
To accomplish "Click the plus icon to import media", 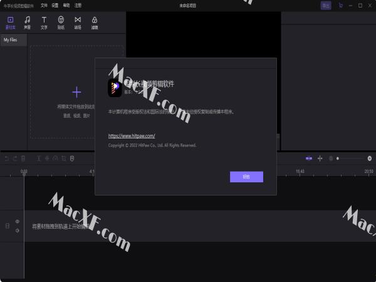I will [x=76, y=92].
